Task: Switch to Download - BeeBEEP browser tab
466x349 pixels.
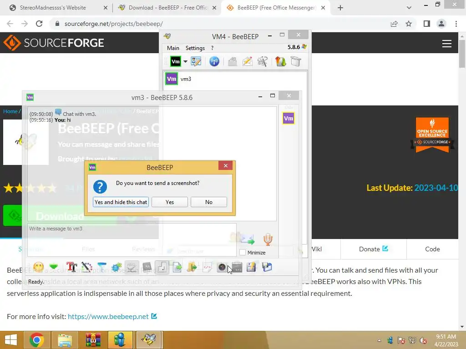Action: point(168,8)
